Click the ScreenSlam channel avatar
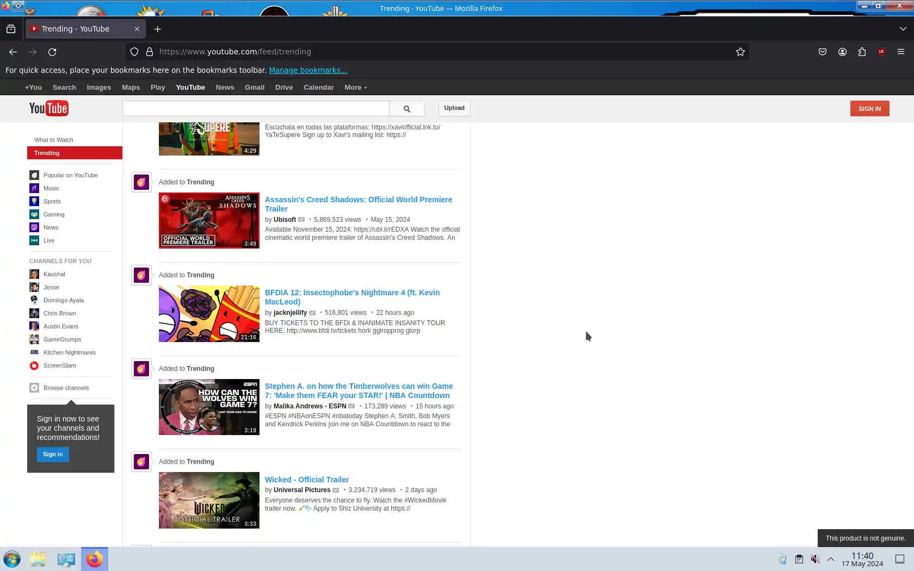914x571 pixels. 34,365
